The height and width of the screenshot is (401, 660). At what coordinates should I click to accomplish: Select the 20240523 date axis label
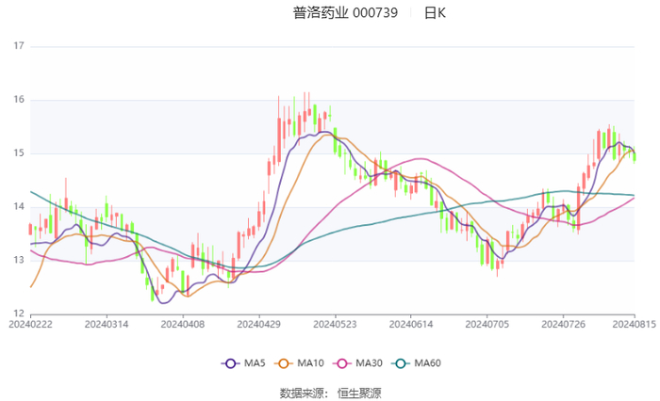335,325
